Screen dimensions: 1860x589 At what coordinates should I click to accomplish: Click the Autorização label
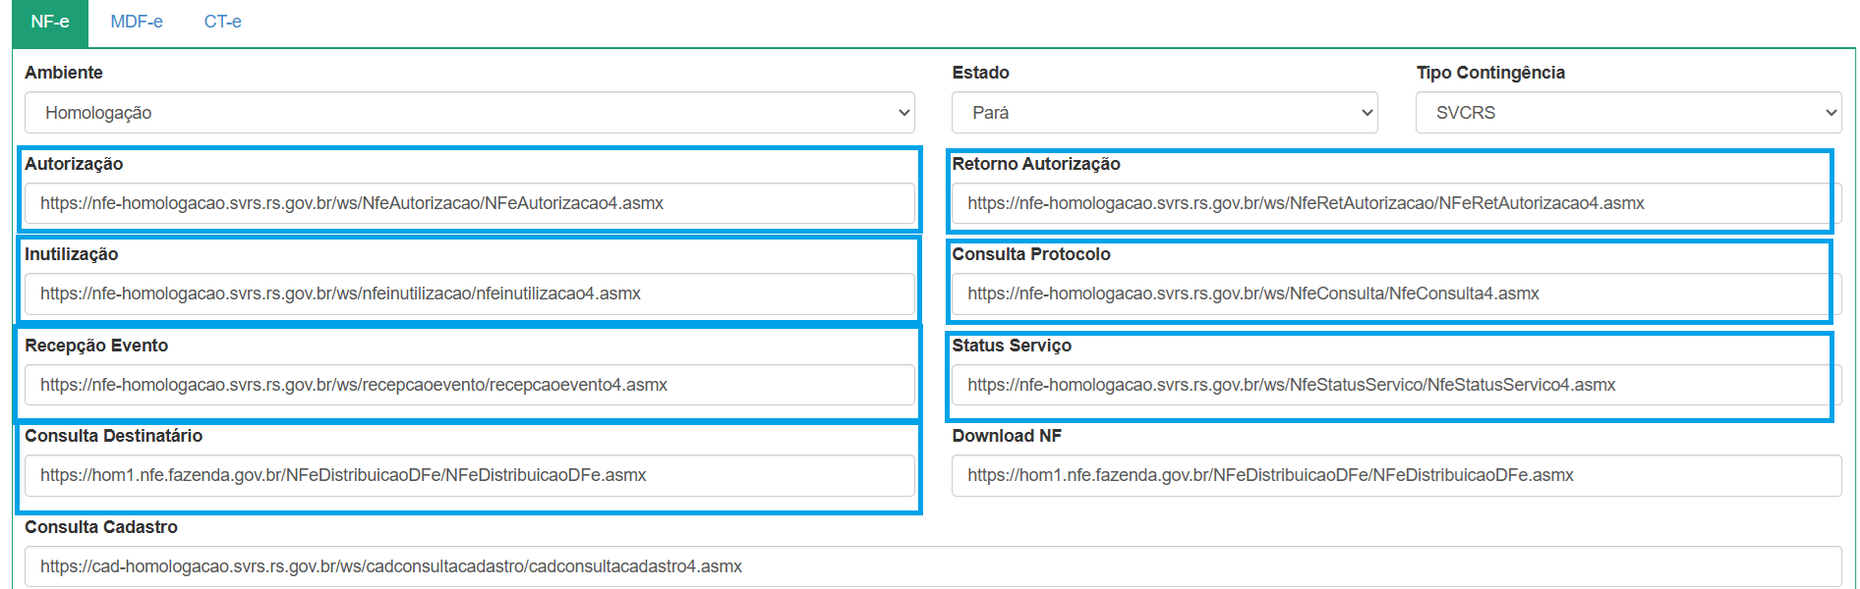click(x=74, y=164)
